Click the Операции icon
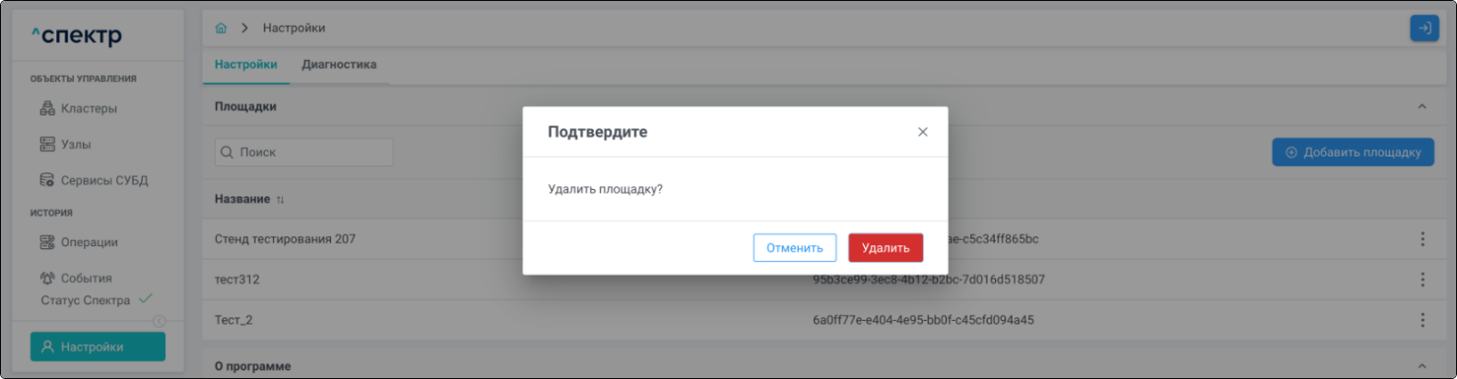 47,242
